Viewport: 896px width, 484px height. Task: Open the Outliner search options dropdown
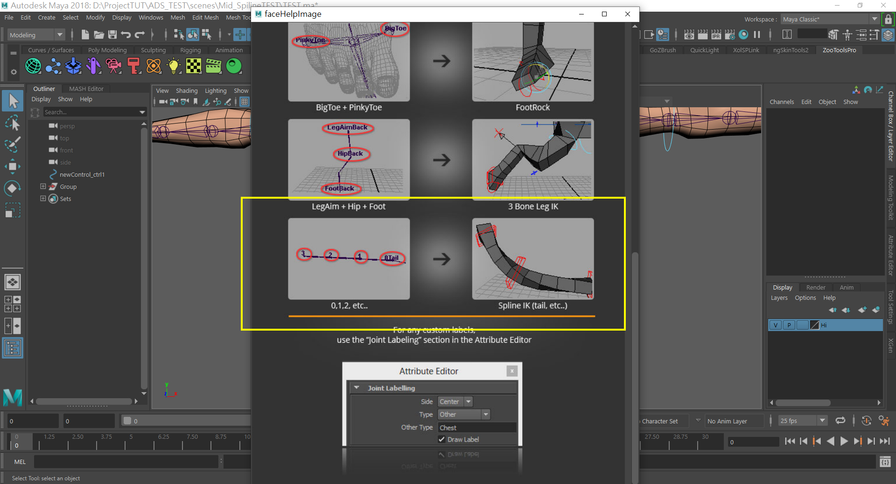142,112
